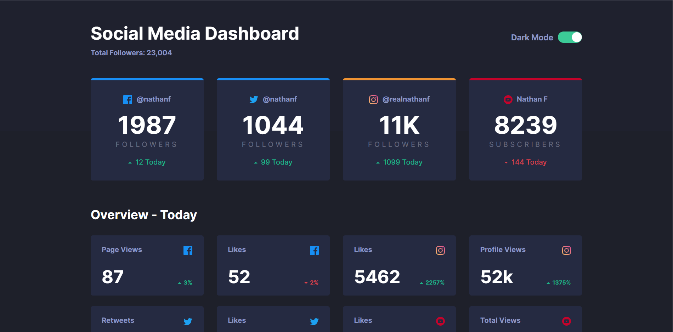673x332 pixels.
Task: Click the YouTube icon in Total Views card
Action: [566, 321]
